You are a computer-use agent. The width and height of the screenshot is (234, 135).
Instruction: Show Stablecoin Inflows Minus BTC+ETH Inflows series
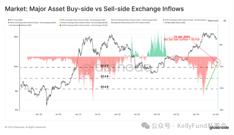(x=130, y=23)
